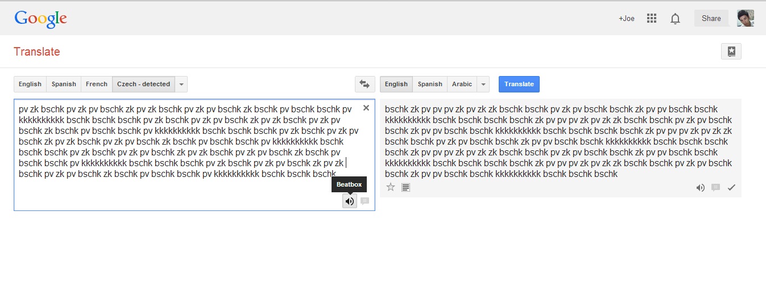Choose Arabic as the target language

462,84
